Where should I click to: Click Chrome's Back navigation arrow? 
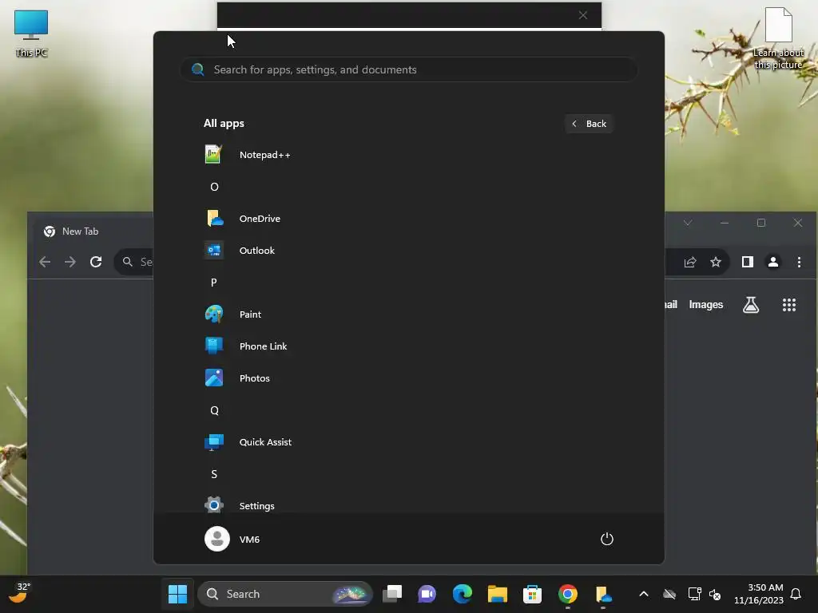click(46, 262)
